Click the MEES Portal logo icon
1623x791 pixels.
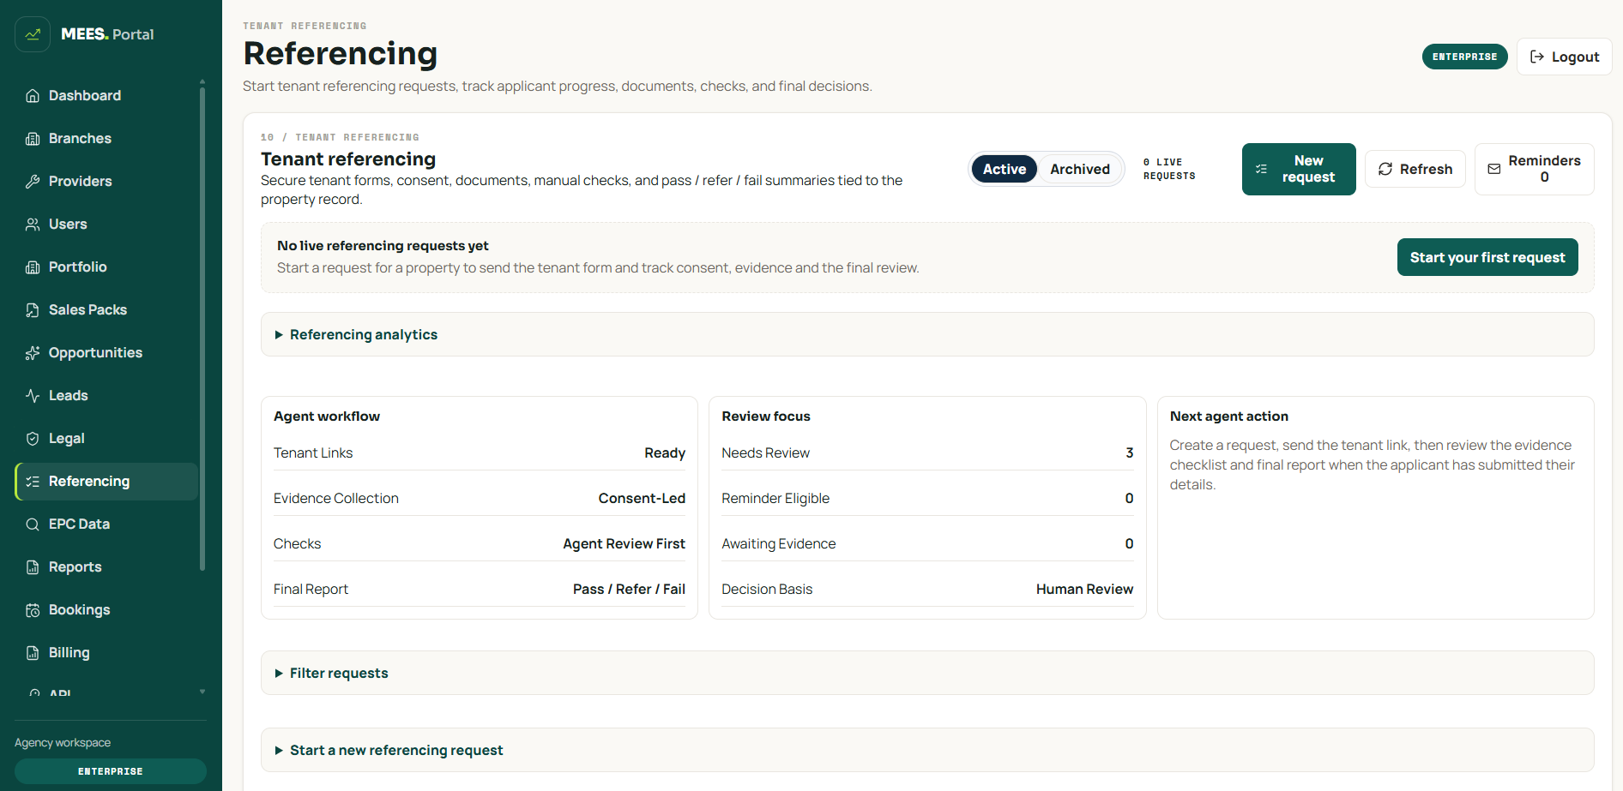pyautogui.click(x=33, y=34)
